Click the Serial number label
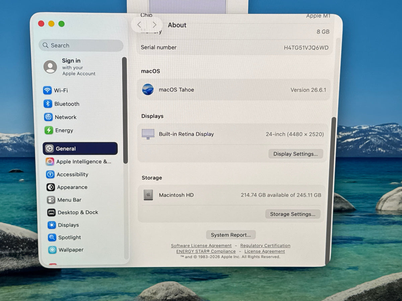 pyautogui.click(x=158, y=47)
